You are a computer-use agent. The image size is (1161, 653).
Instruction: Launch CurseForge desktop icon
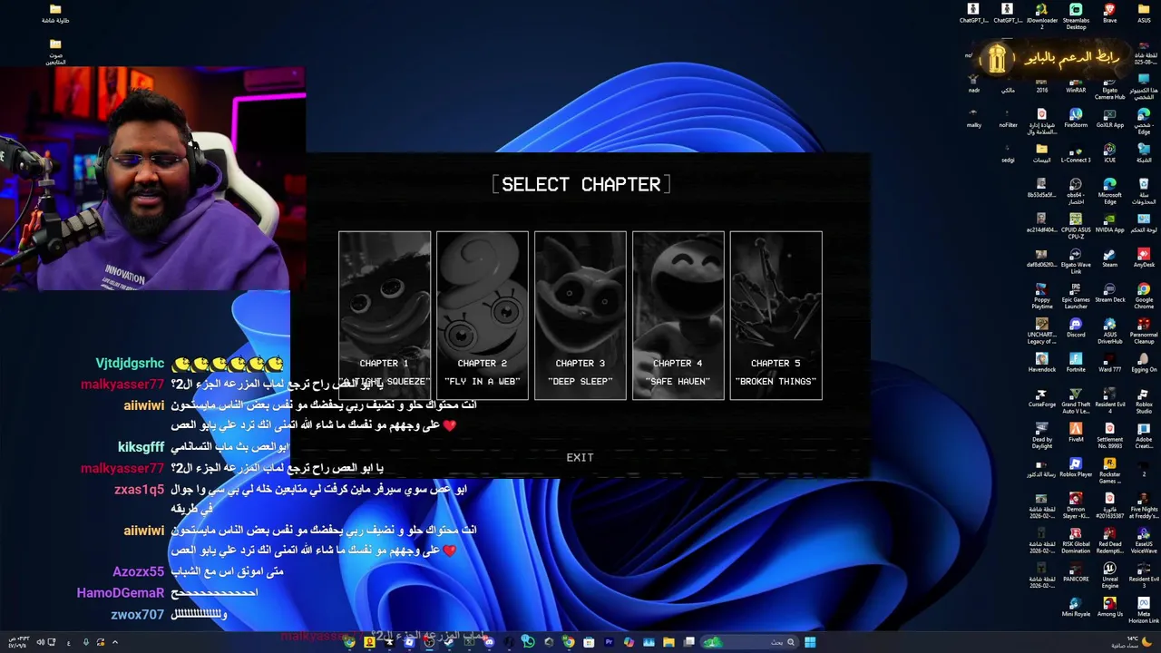[x=1041, y=396]
